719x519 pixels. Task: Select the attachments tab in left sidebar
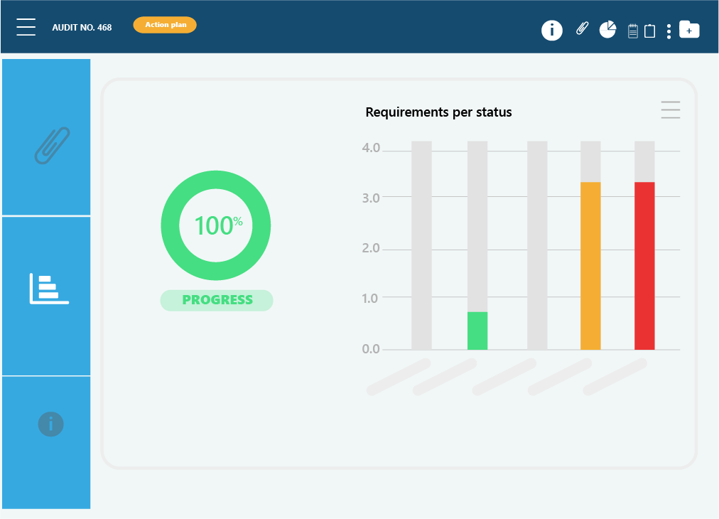click(x=47, y=138)
